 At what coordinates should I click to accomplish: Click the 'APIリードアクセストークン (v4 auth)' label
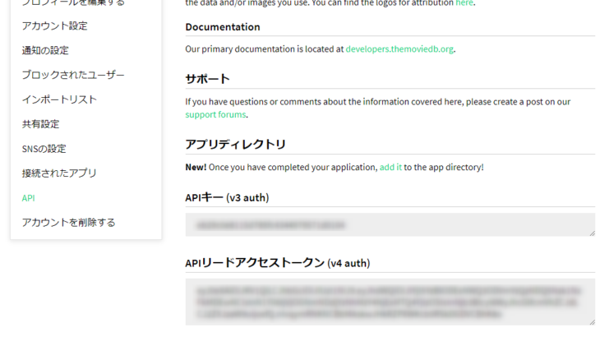[277, 263]
